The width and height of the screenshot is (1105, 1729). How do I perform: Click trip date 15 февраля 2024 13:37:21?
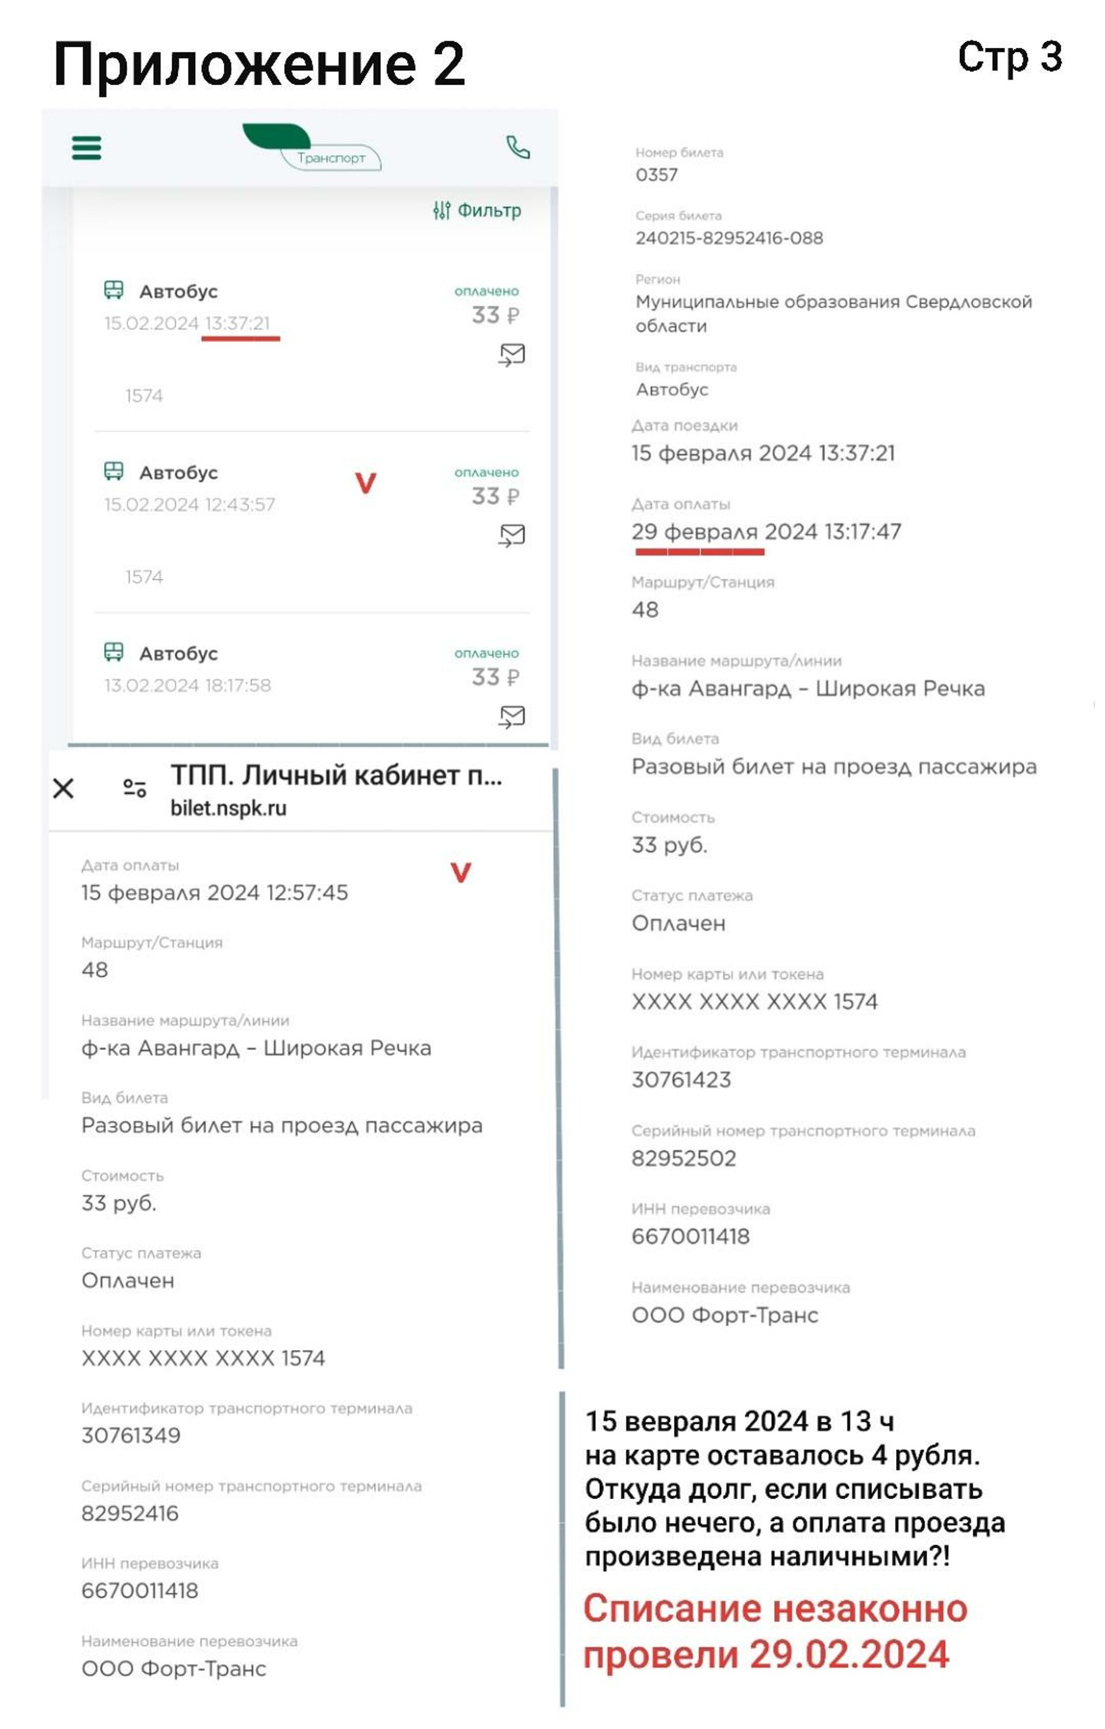(763, 453)
